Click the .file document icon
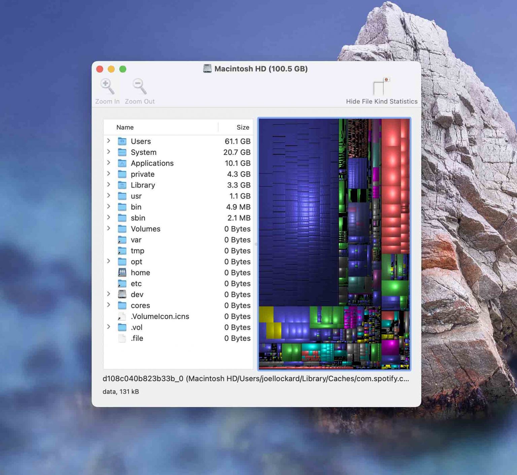 (122, 338)
